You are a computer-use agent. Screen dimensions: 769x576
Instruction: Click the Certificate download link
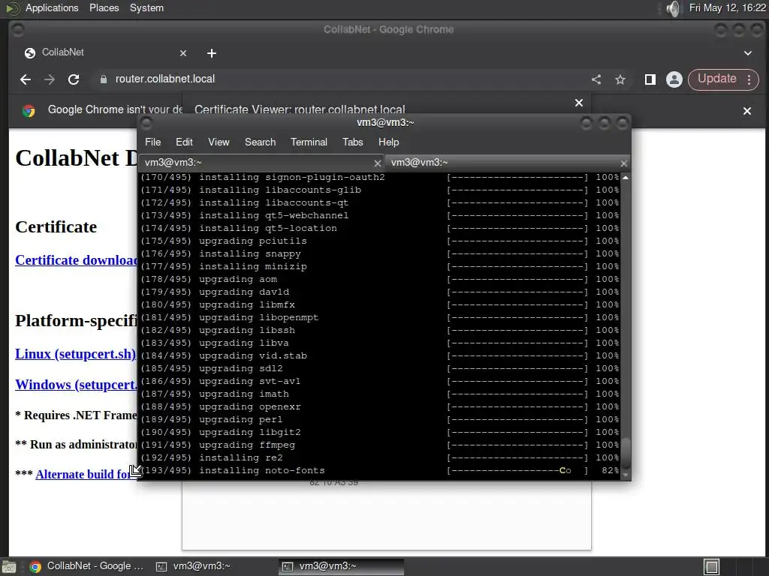click(77, 260)
